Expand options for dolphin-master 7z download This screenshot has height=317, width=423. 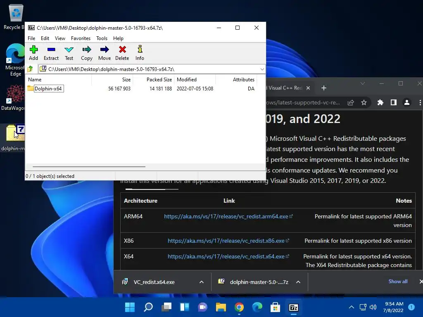point(298,282)
